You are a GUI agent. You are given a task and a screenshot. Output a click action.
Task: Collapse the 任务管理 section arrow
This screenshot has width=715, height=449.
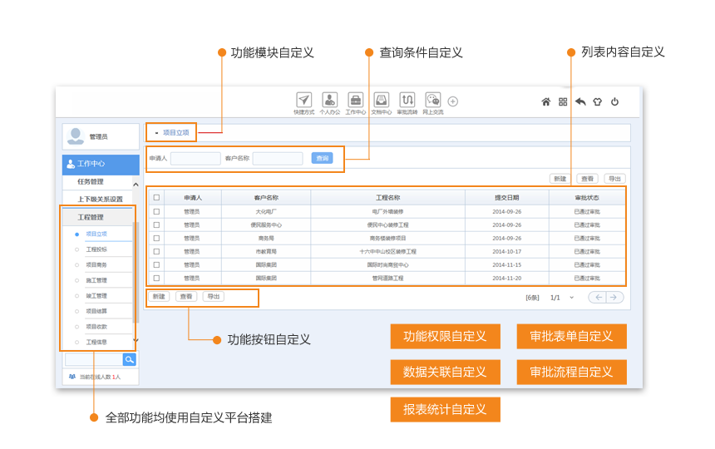[x=135, y=182]
